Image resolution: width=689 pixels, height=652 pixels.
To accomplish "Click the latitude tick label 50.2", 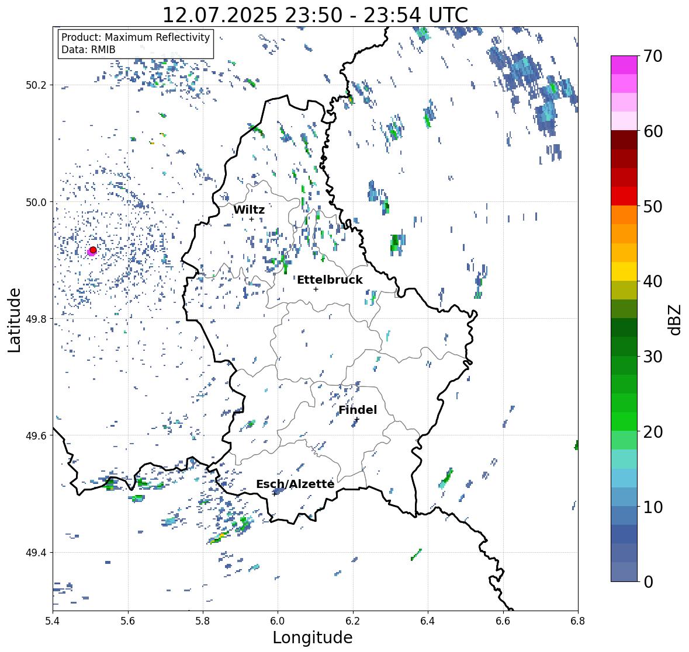I will coord(36,85).
